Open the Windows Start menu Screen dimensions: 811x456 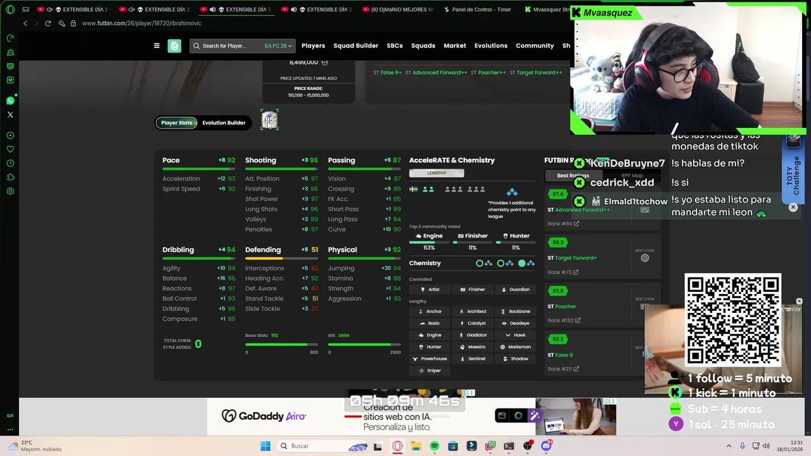[265, 446]
